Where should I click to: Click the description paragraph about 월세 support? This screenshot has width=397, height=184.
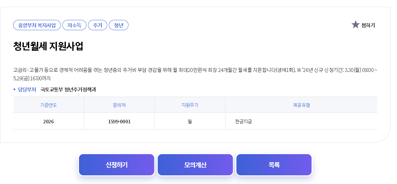(x=195, y=74)
